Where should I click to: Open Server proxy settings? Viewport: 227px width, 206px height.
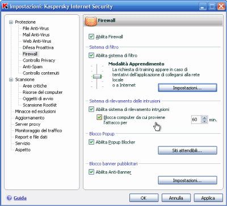[x=28, y=124]
